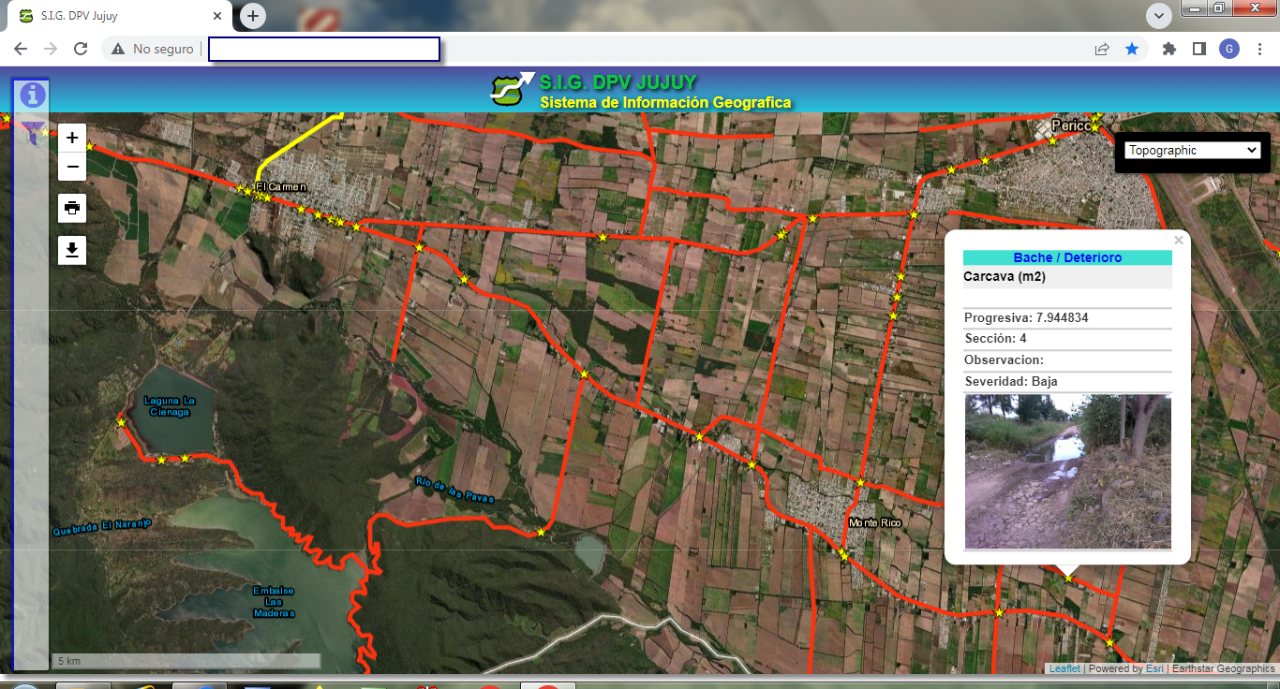Screen dimensions: 1280x689
Task: Click the share page icon
Action: click(1102, 49)
